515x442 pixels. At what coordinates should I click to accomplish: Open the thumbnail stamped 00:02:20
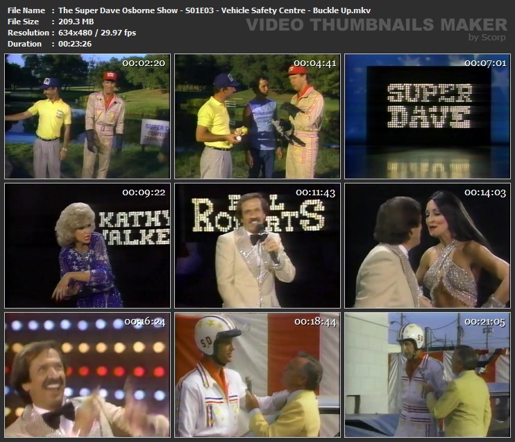click(x=87, y=117)
